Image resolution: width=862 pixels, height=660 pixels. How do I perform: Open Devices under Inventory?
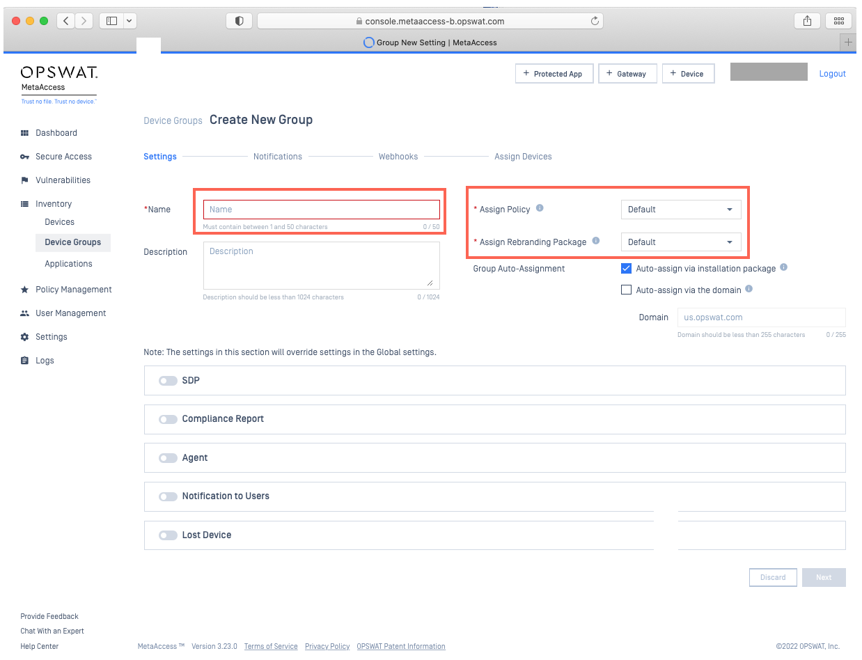tap(60, 222)
